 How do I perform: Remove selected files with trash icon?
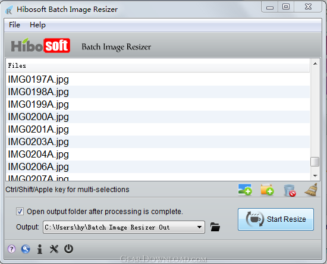tap(290, 190)
